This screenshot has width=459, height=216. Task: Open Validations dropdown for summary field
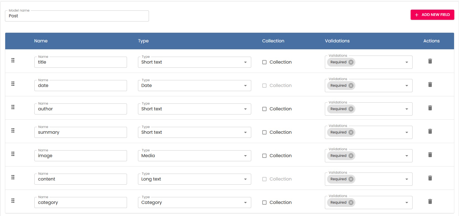pyautogui.click(x=407, y=132)
